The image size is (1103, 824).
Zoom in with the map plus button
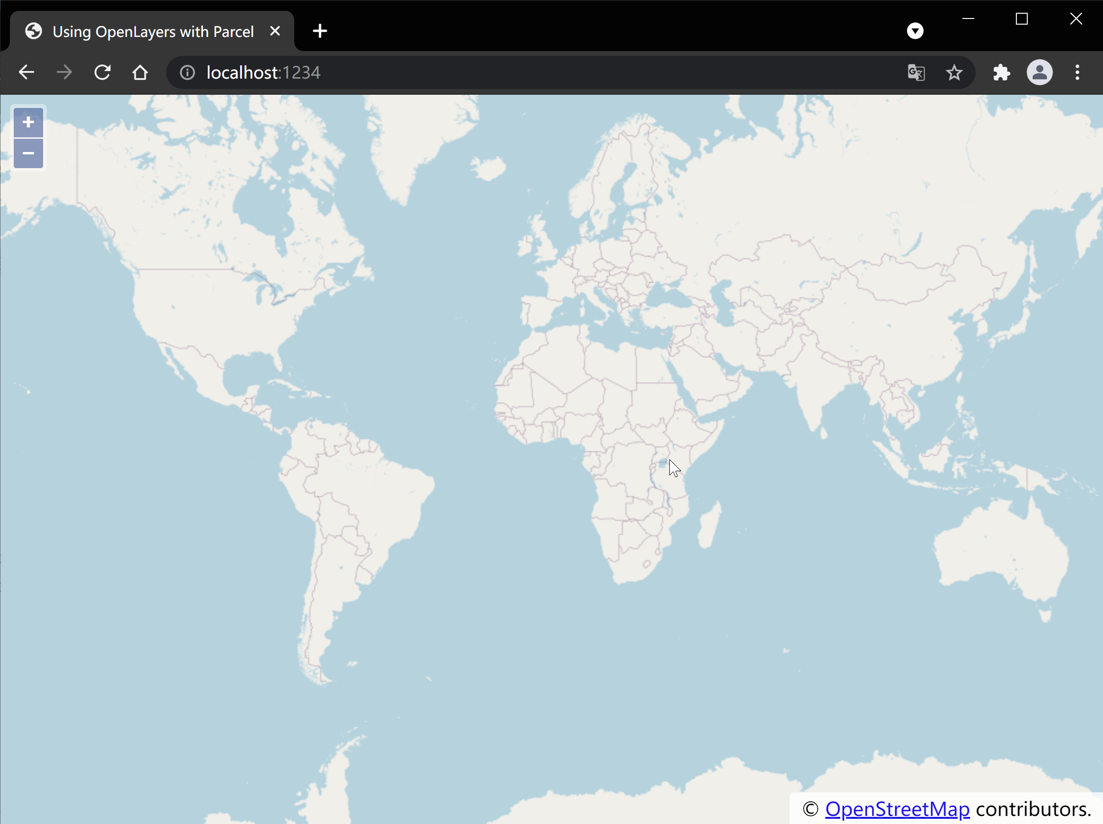pos(28,122)
